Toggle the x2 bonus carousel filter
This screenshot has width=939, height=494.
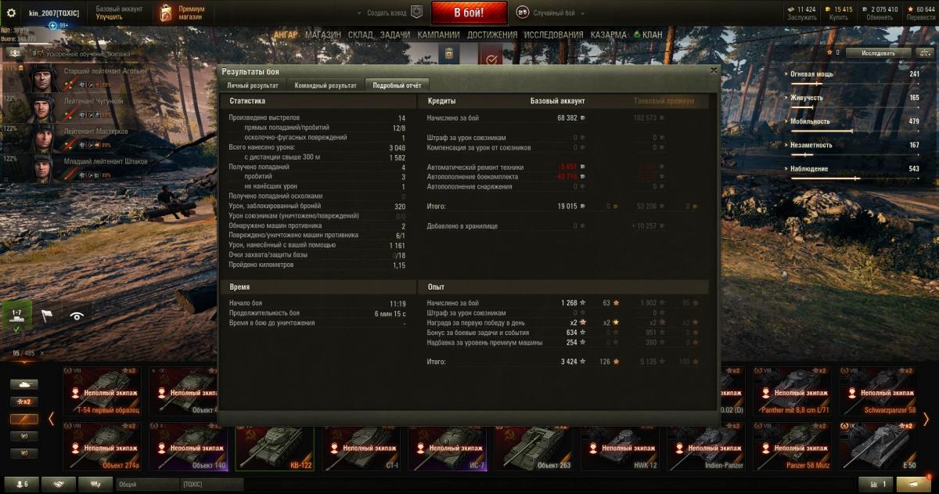23,402
